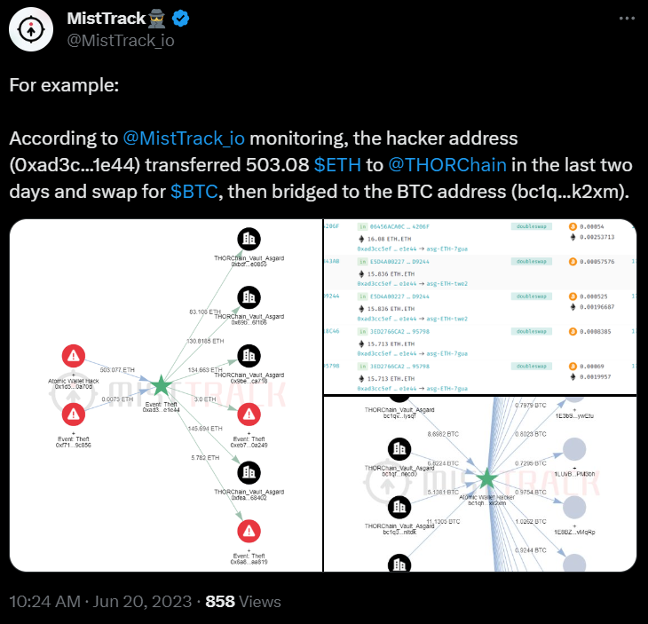Click the green Atomic Wallet Hacker bc1q star

pos(486,479)
